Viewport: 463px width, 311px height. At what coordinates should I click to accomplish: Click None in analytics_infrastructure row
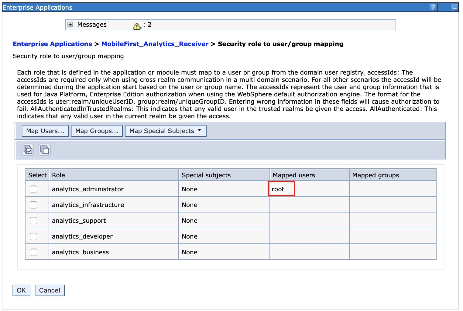coord(190,205)
